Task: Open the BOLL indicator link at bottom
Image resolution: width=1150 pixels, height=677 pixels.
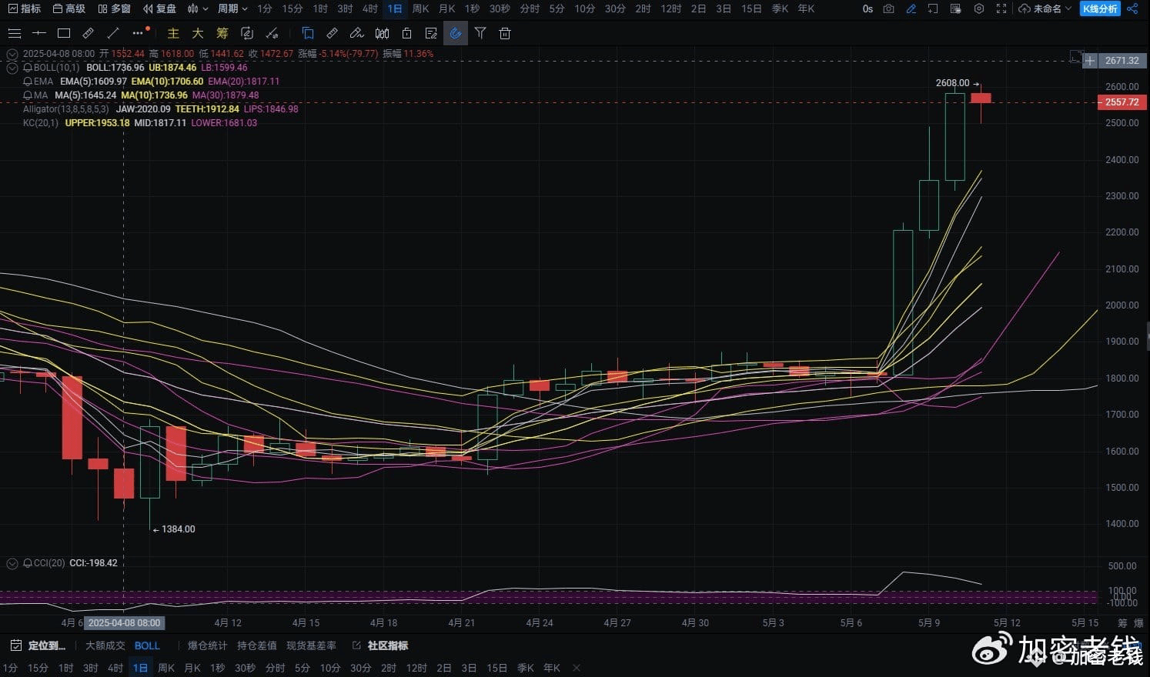Action: click(x=147, y=645)
